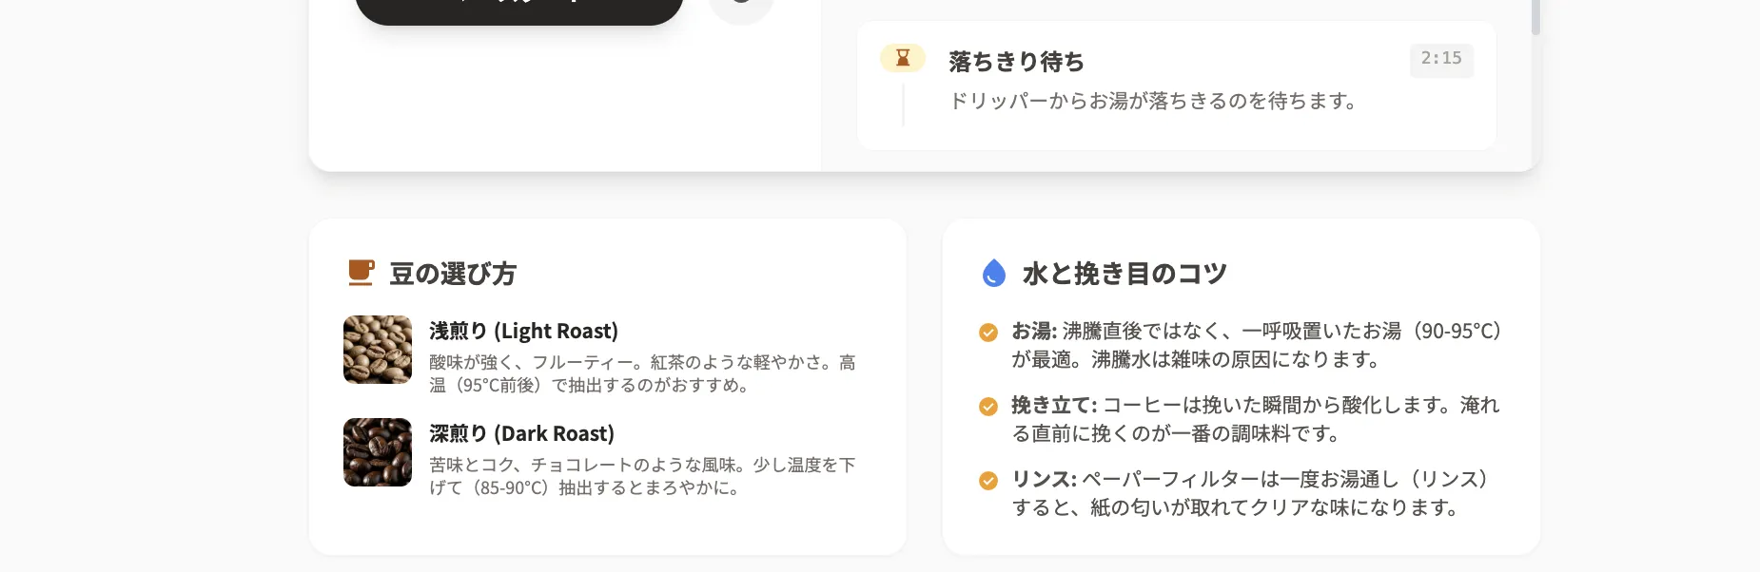Click the checkmark icon next to お湯
Image resolution: width=1760 pixels, height=572 pixels.
(988, 333)
